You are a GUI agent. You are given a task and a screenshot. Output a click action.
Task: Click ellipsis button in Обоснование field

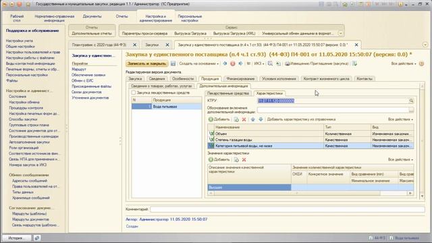(411, 110)
